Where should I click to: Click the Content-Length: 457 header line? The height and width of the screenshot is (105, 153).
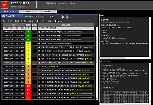coord(110,80)
